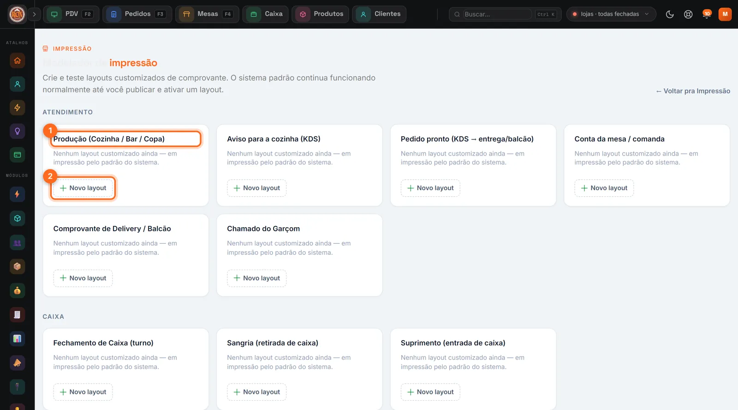Add new layout for Comprovante de Delivery / Balcão

tap(83, 278)
